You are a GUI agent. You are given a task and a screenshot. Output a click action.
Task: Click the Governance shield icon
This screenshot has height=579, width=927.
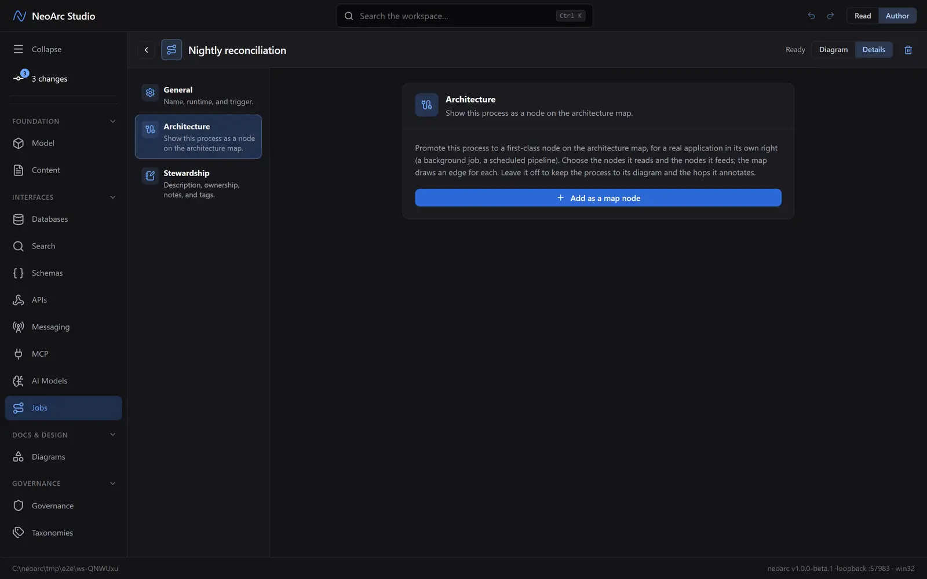coord(19,506)
